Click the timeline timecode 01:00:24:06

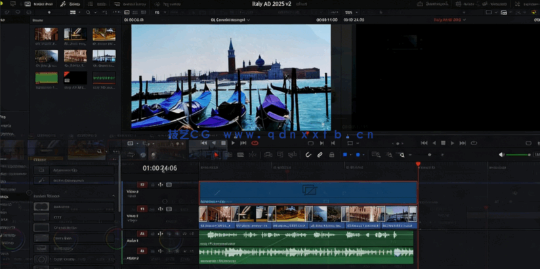(x=160, y=168)
